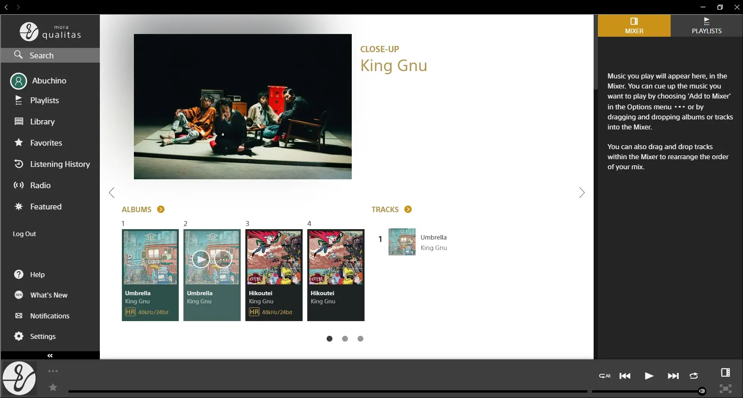Go back with the title bar arrow
This screenshot has height=398, width=743.
pyautogui.click(x=6, y=7)
